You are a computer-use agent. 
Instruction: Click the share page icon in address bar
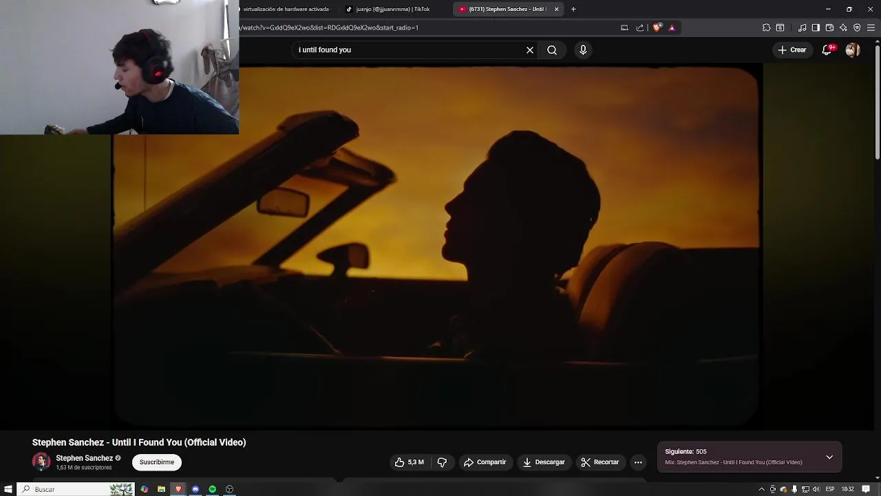point(640,28)
